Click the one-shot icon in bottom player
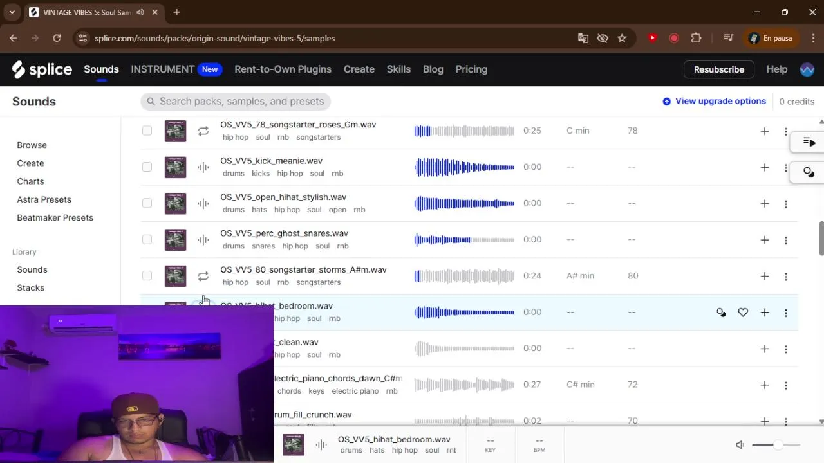824x463 pixels. coord(321,445)
